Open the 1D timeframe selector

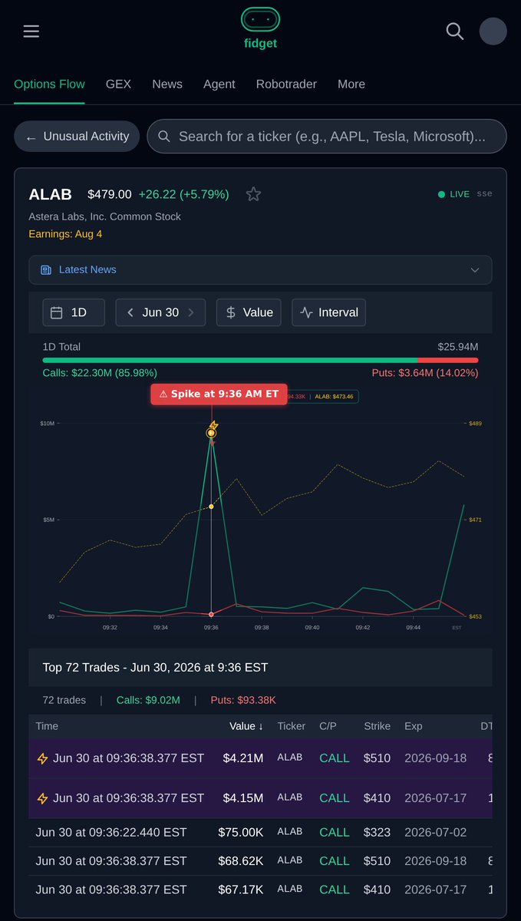pyautogui.click(x=74, y=312)
